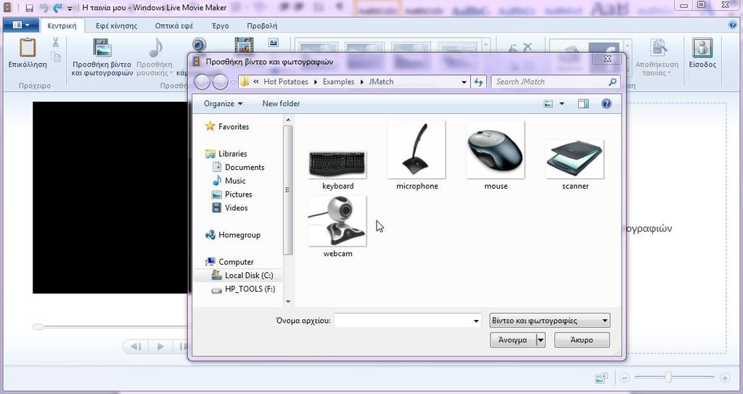This screenshot has width=743, height=394.
Task: Select Favorites in navigation pane
Action: pos(233,126)
